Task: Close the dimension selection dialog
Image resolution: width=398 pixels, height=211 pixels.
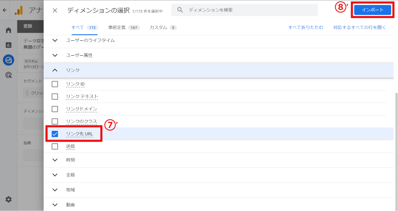Action: coord(55,10)
